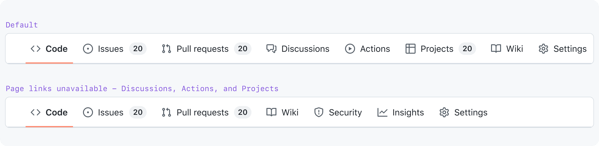Click the Wiki book icon in Default nav

point(496,49)
